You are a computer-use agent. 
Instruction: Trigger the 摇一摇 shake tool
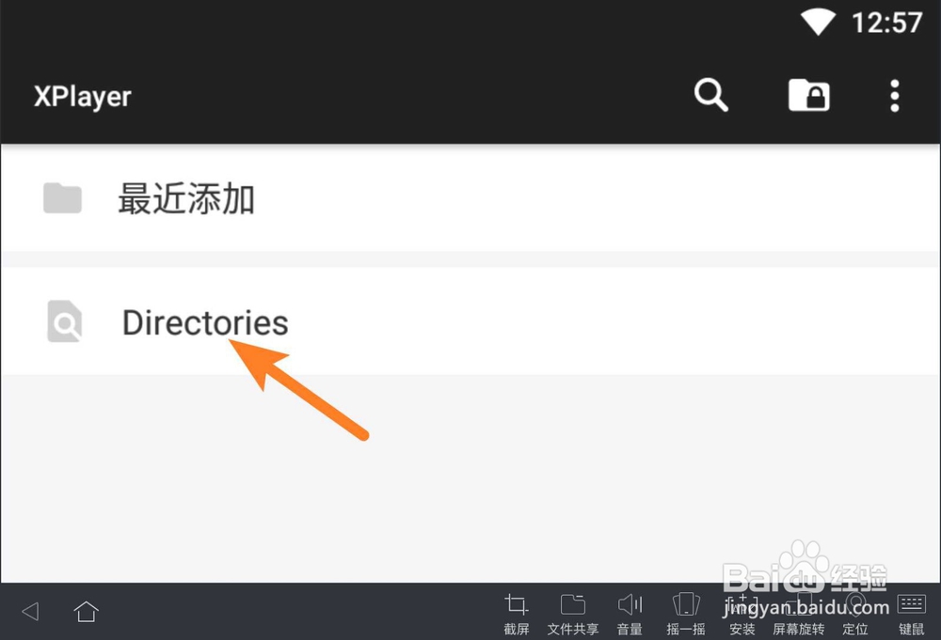[x=685, y=614]
